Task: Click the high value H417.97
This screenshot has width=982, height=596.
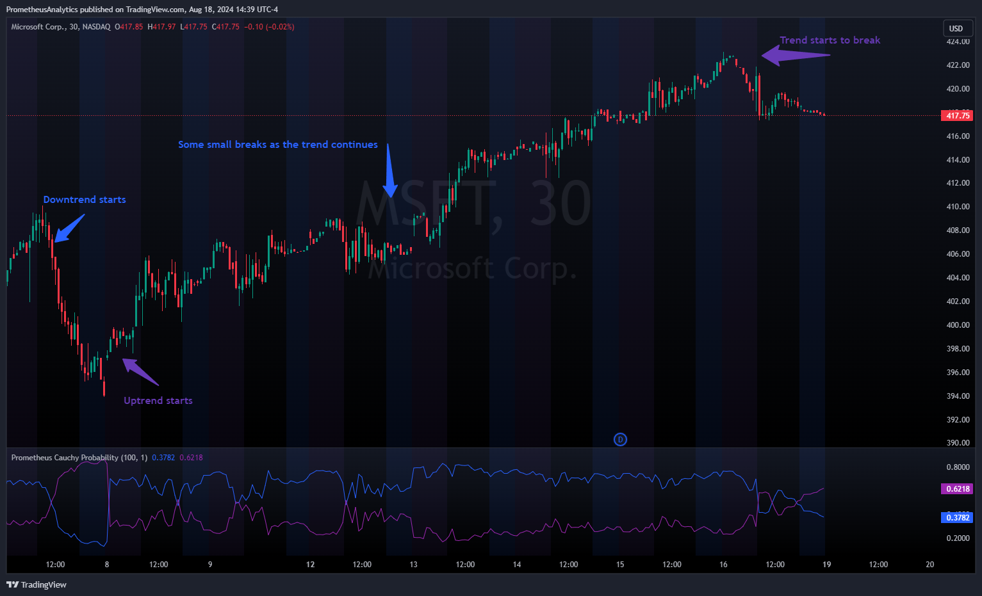Action: [x=161, y=27]
